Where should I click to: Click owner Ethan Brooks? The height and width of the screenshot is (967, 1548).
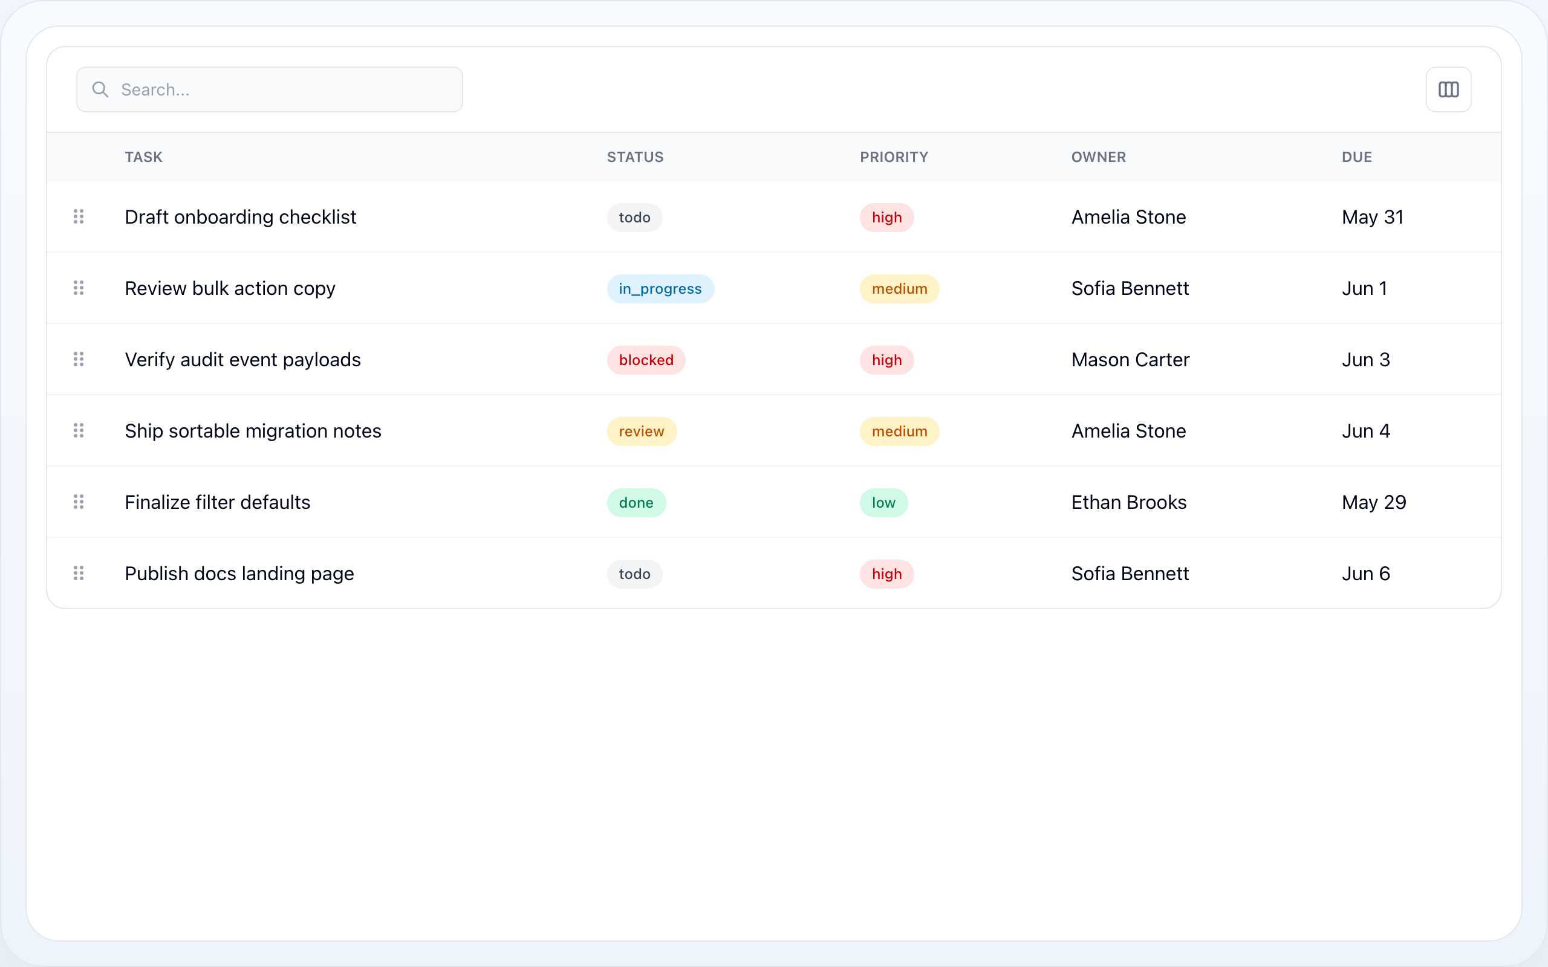tap(1129, 502)
